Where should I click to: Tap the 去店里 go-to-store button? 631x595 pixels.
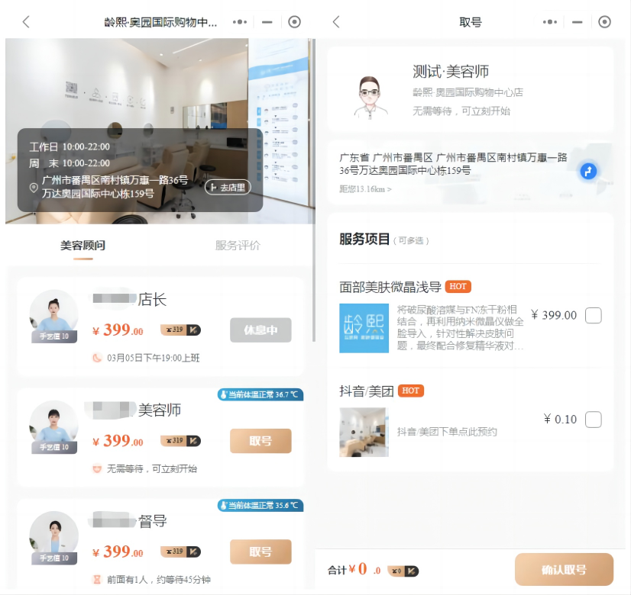click(x=228, y=187)
